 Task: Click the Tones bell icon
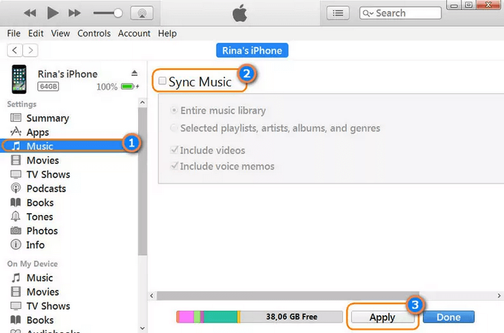tap(16, 216)
